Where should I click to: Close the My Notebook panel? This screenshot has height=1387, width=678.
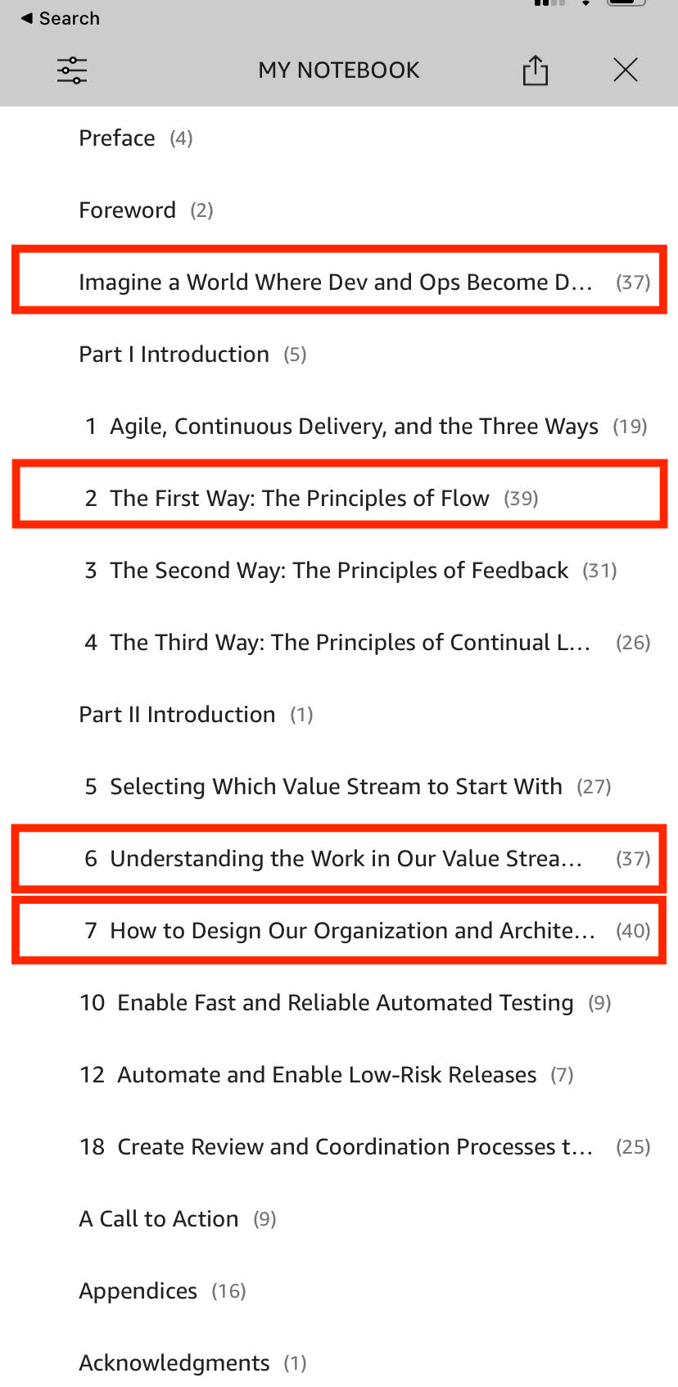tap(626, 70)
